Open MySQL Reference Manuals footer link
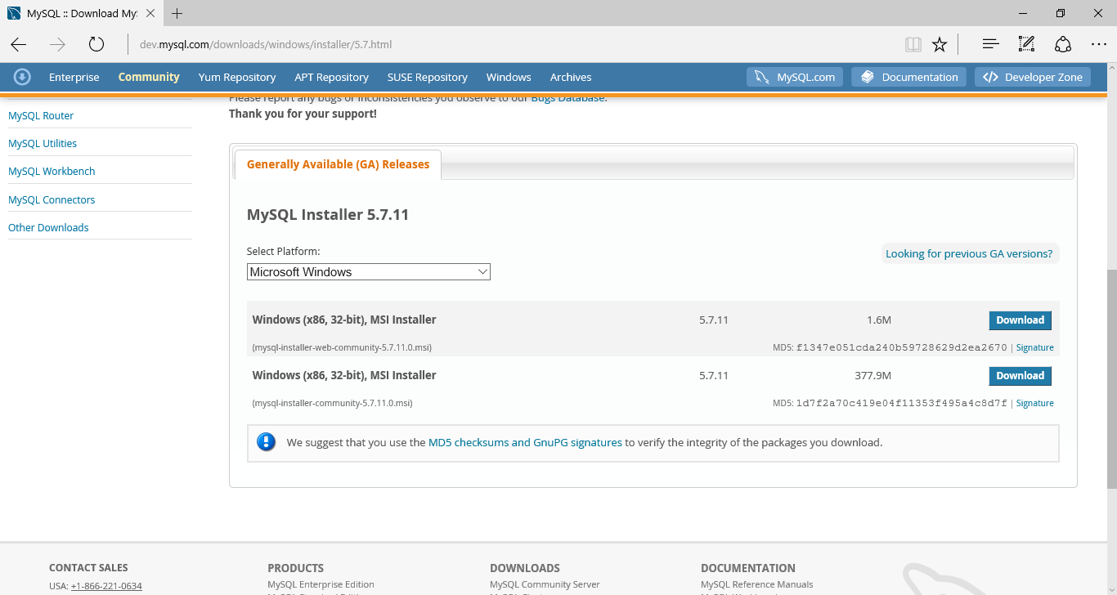This screenshot has height=595, width=1117. (x=757, y=584)
